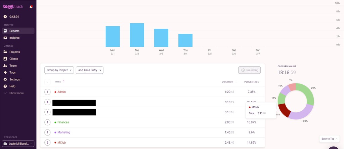Screen dimensions: 344x149
Task: Click the MClub percentage 14.89%
Action: click(x=252, y=142)
